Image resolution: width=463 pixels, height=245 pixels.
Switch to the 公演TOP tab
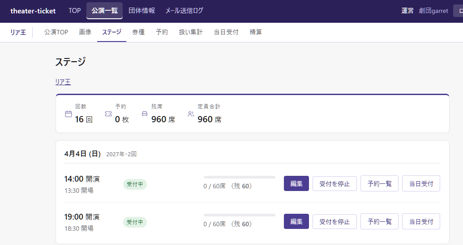point(56,32)
